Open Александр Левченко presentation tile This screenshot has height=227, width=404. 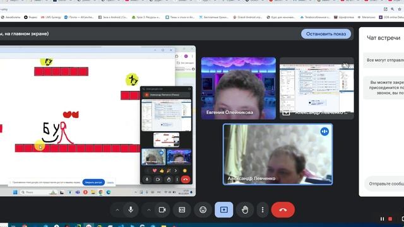coord(317,88)
